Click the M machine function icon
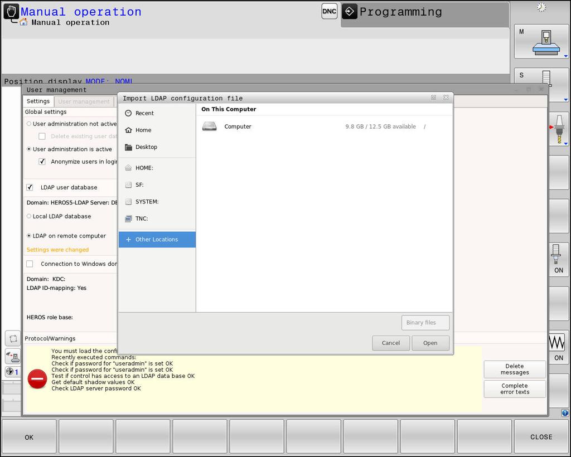This screenshot has height=457, width=571. click(x=541, y=42)
